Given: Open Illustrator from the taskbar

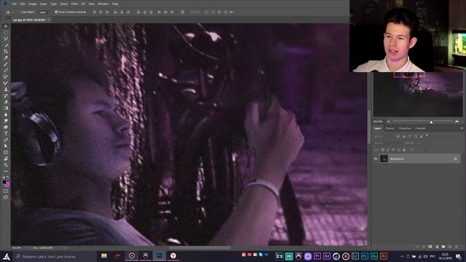Looking at the screenshot, I should tap(384, 256).
